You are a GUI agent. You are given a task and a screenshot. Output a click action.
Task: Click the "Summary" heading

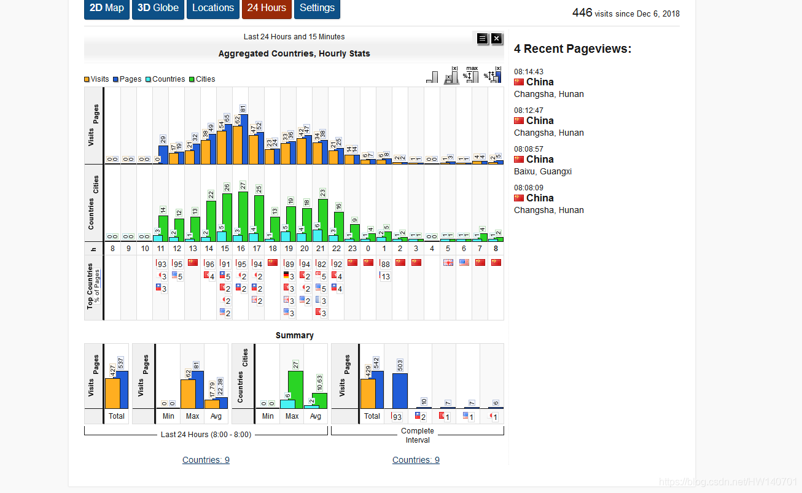(295, 335)
